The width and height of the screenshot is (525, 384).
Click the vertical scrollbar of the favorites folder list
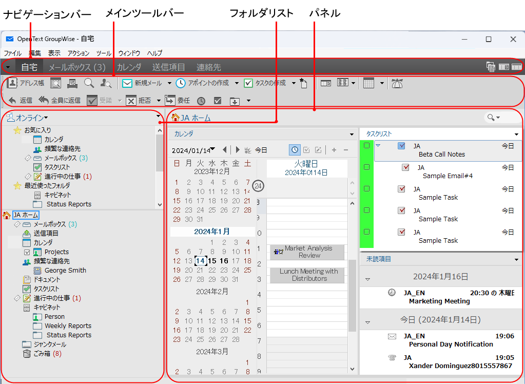tap(160, 167)
